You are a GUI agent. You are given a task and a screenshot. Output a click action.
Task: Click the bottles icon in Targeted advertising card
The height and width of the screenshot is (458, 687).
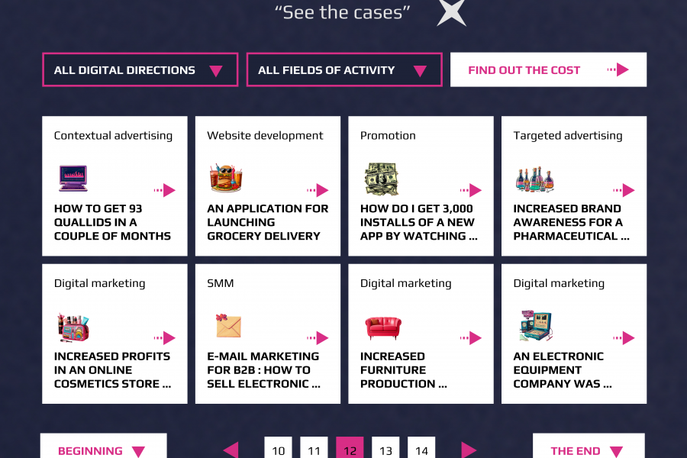pos(534,180)
